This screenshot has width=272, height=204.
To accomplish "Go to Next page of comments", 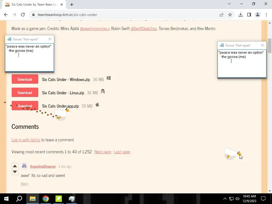I will [x=103, y=152].
